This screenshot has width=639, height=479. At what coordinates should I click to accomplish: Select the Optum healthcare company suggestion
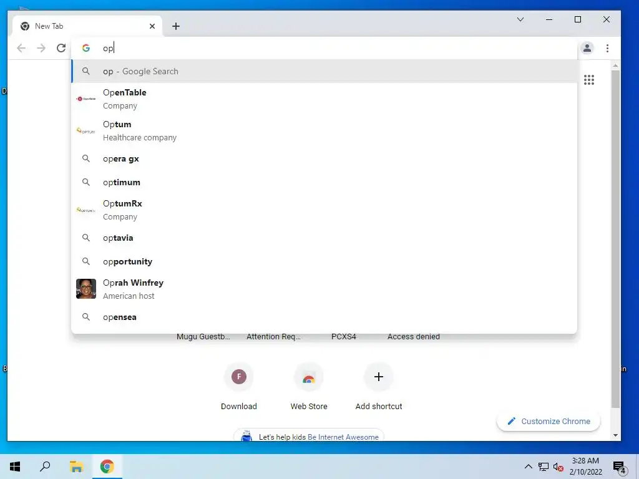[x=324, y=131]
